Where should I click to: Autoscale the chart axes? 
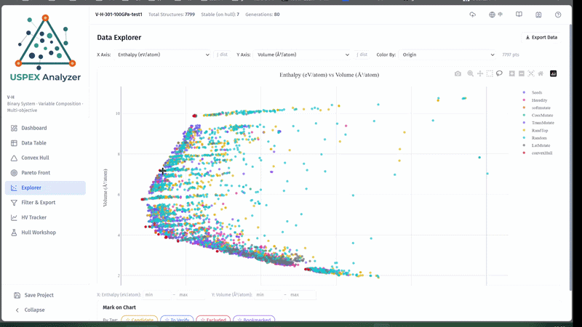click(531, 74)
